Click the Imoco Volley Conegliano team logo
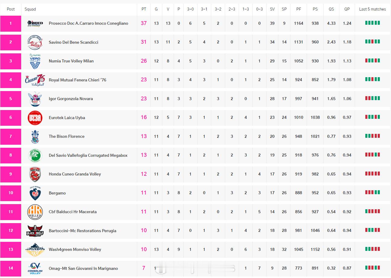Image resolution: width=391 pixels, height=278 pixels. pos(35,24)
